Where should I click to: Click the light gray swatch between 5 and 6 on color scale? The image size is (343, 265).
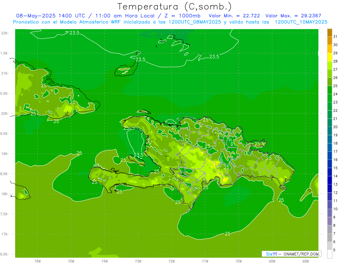(330, 246)
